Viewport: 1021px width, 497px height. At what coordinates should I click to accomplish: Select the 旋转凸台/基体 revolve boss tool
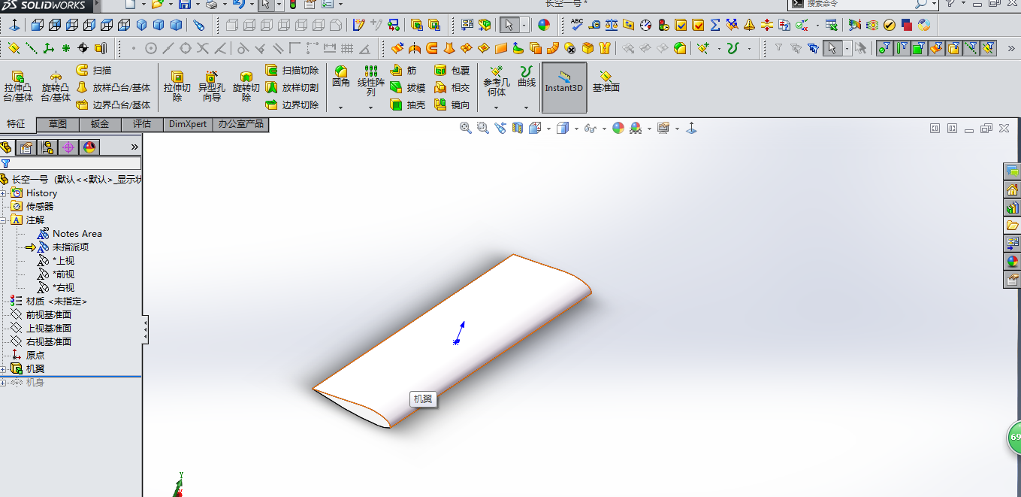(x=55, y=86)
